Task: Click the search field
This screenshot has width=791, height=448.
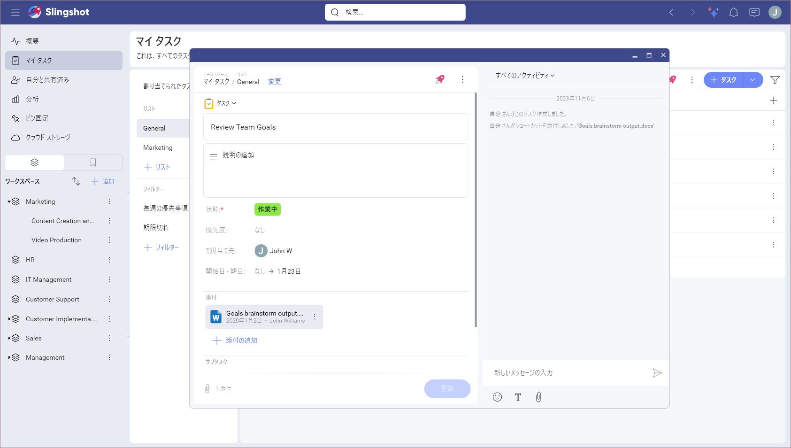Action: [x=395, y=12]
